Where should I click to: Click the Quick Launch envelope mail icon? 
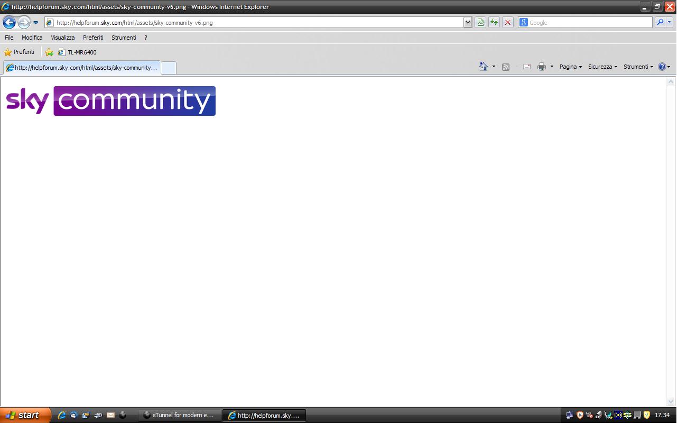coord(110,415)
